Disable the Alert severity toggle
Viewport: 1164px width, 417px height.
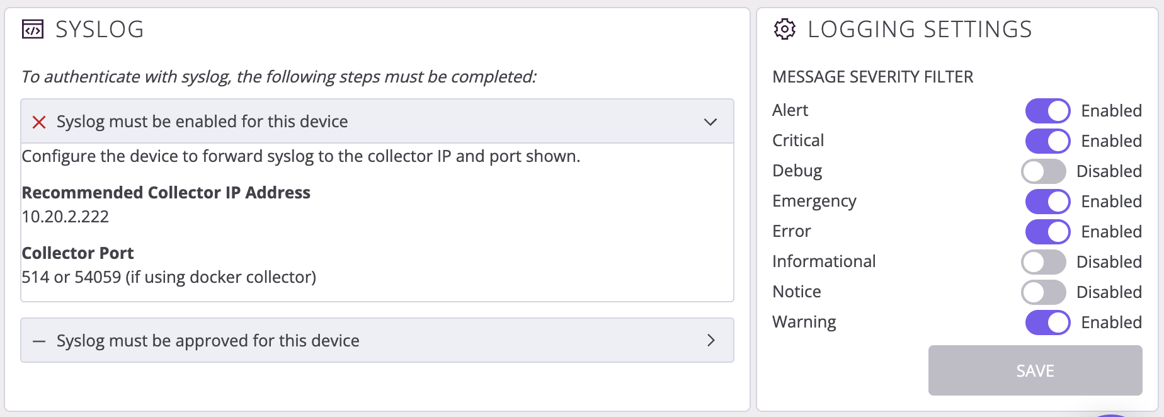[x=1047, y=111]
